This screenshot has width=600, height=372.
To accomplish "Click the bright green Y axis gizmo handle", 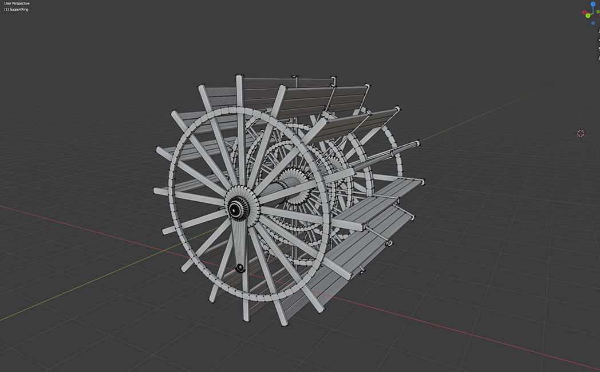I will click(588, 15).
